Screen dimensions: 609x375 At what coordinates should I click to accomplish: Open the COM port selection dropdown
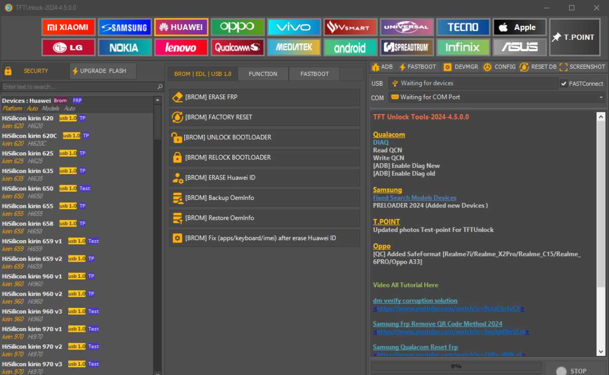tap(600, 98)
